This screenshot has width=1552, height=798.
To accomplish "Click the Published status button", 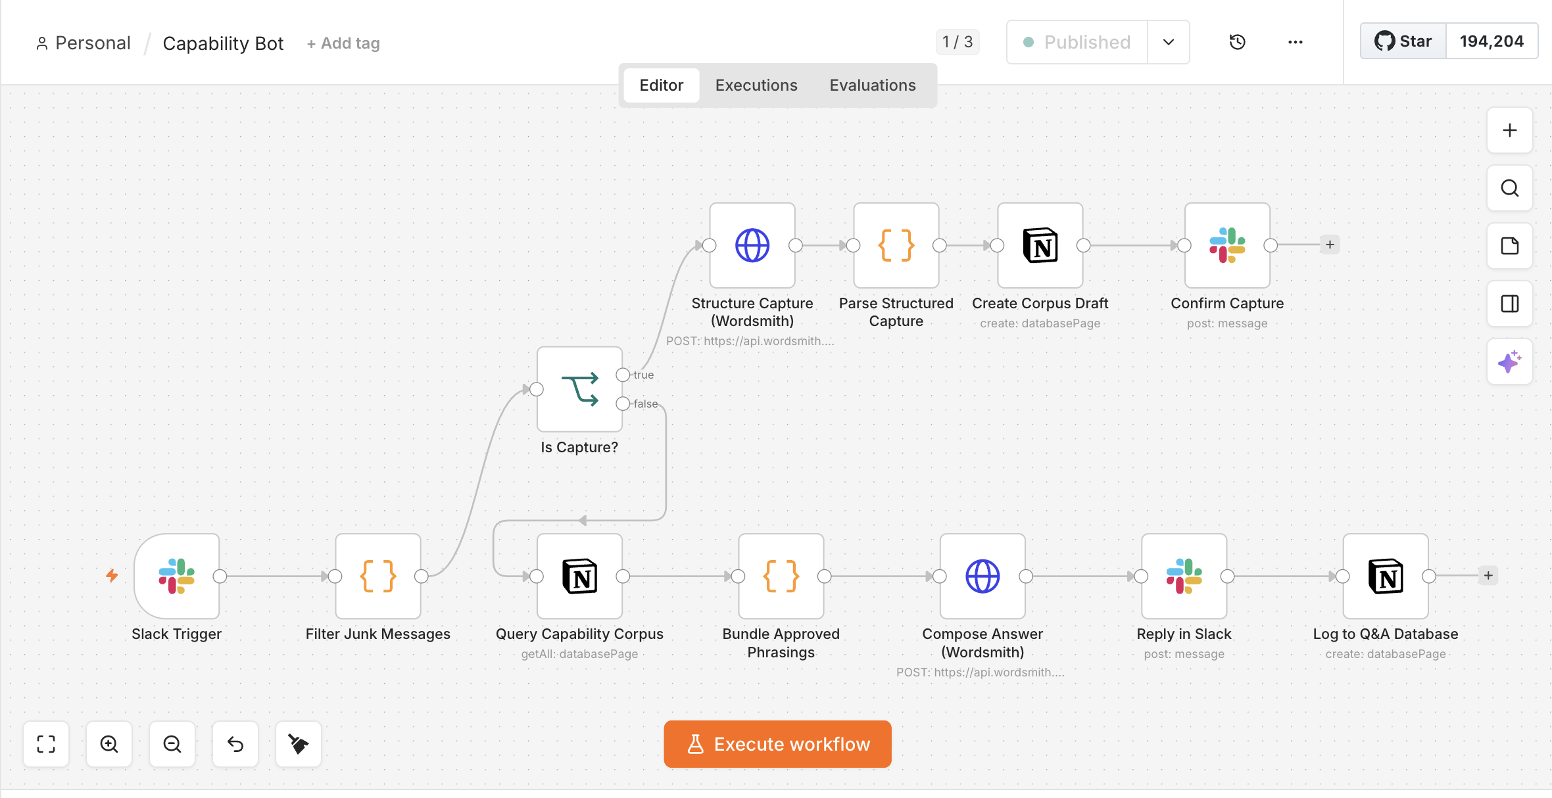I will click(x=1077, y=42).
